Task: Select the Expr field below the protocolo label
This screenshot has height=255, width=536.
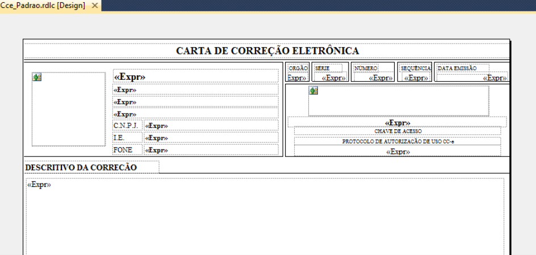Action: pos(397,151)
